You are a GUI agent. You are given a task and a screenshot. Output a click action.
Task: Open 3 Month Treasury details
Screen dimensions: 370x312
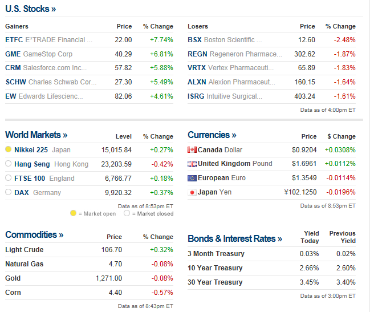click(x=216, y=254)
